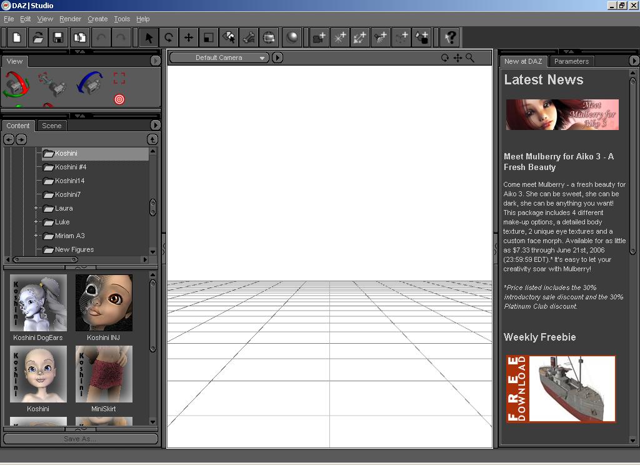Open the Default Camera dropdown
640x465 pixels.
coord(219,58)
